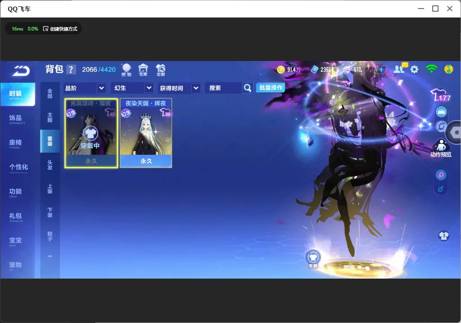
Task: Click the blue coupon currency icon
Action: [x=315, y=70]
